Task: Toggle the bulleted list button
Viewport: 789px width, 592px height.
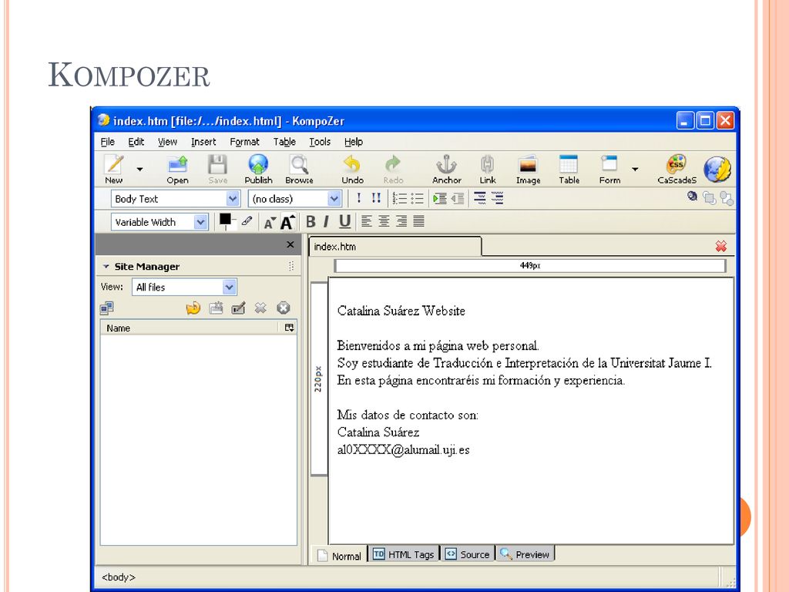Action: point(417,198)
